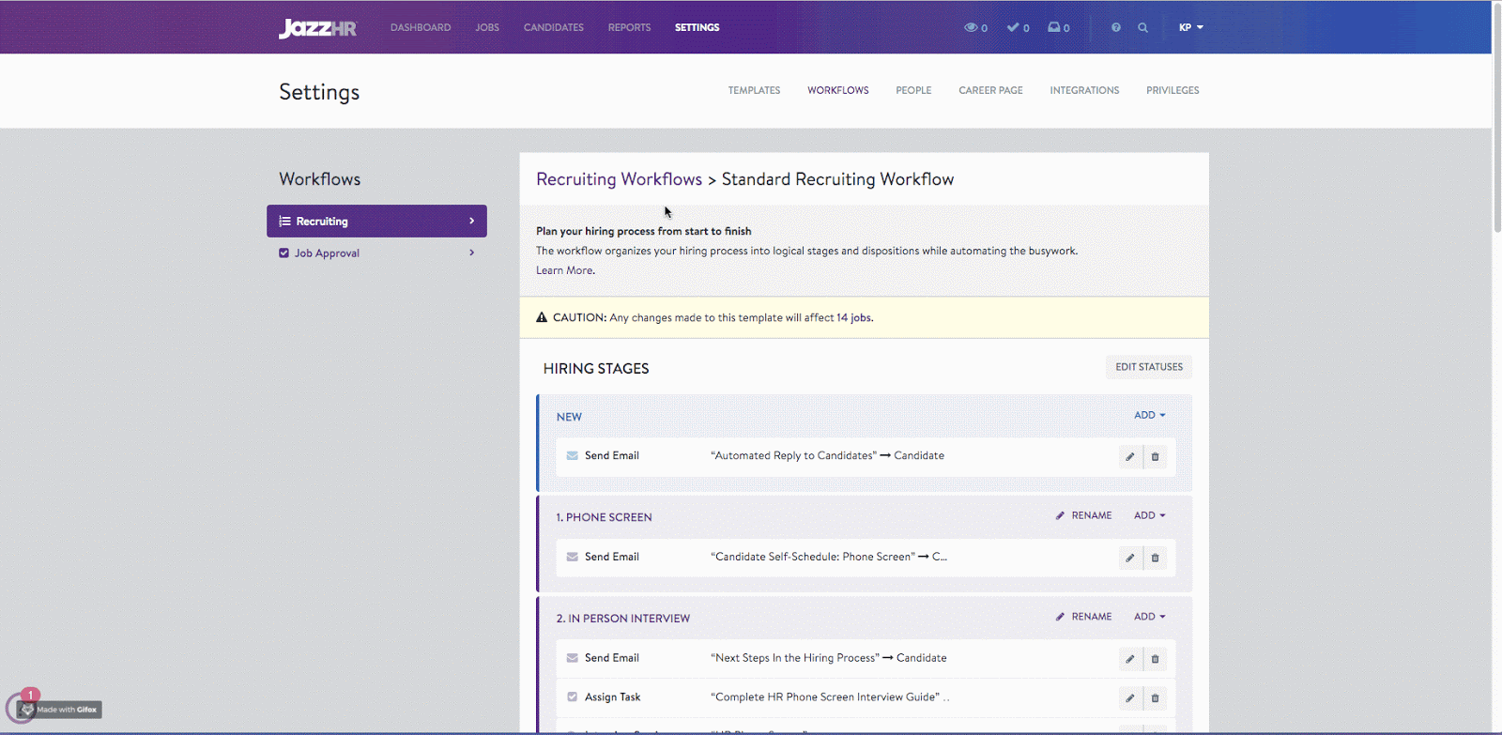Open the ADD dropdown in In Person Interview stage

[1149, 617]
